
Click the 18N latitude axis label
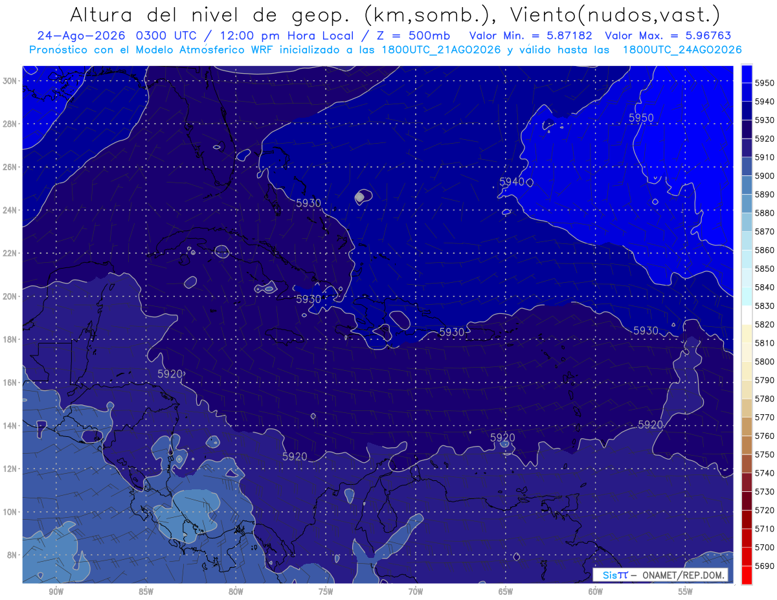click(10, 339)
